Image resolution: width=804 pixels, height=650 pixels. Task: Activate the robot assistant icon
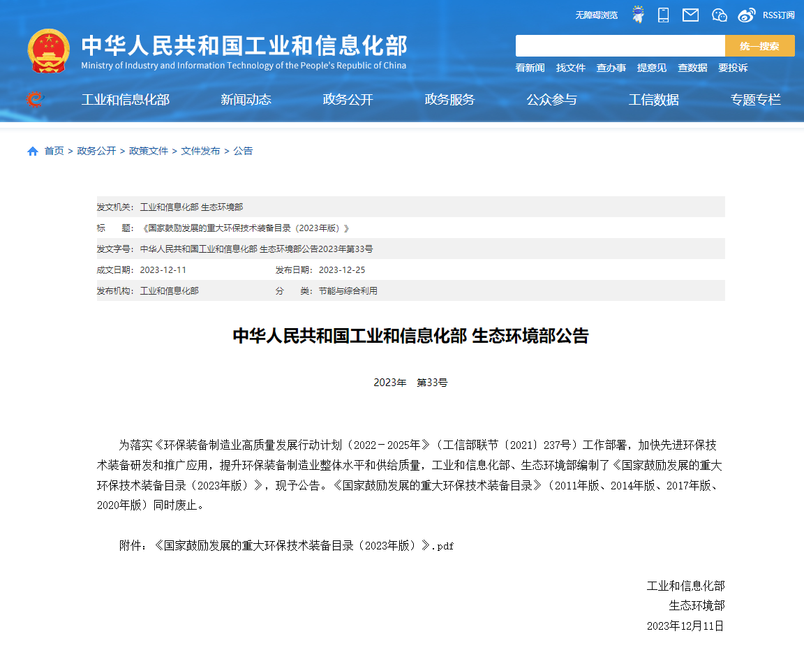click(638, 14)
